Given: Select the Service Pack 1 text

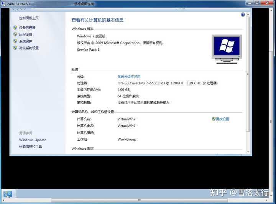Looking at the screenshot, I should point(88,49).
